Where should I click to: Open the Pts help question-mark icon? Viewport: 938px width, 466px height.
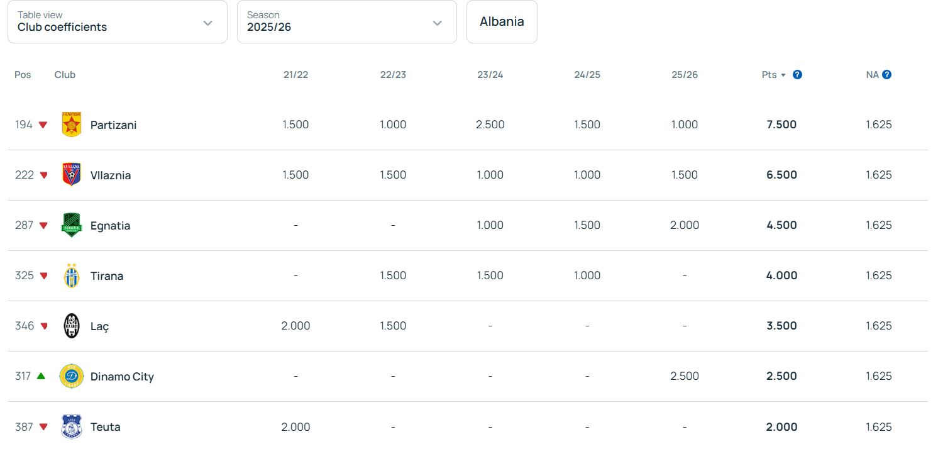797,75
